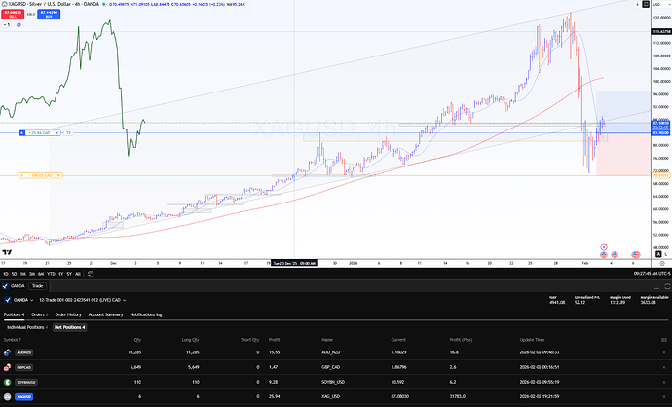
Task: Click the Trade button beside OANDA tab
Action: coord(38,286)
